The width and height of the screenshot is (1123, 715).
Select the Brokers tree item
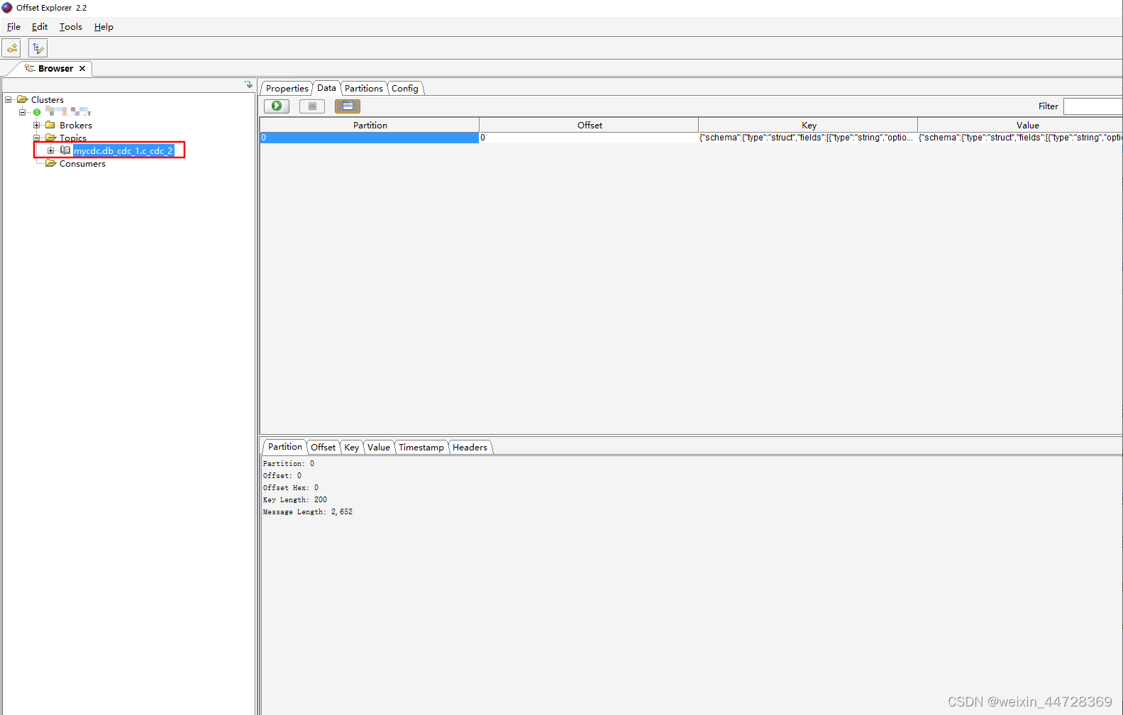pos(76,126)
